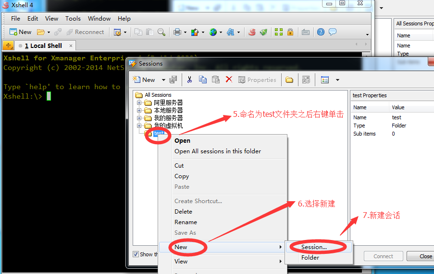Launch the green Xftp icon in toolbar
434x274 pixels.
(x=263, y=32)
